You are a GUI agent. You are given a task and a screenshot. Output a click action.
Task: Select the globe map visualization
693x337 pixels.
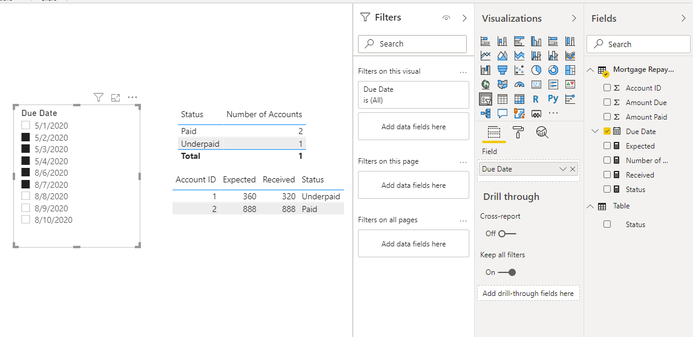coord(485,84)
